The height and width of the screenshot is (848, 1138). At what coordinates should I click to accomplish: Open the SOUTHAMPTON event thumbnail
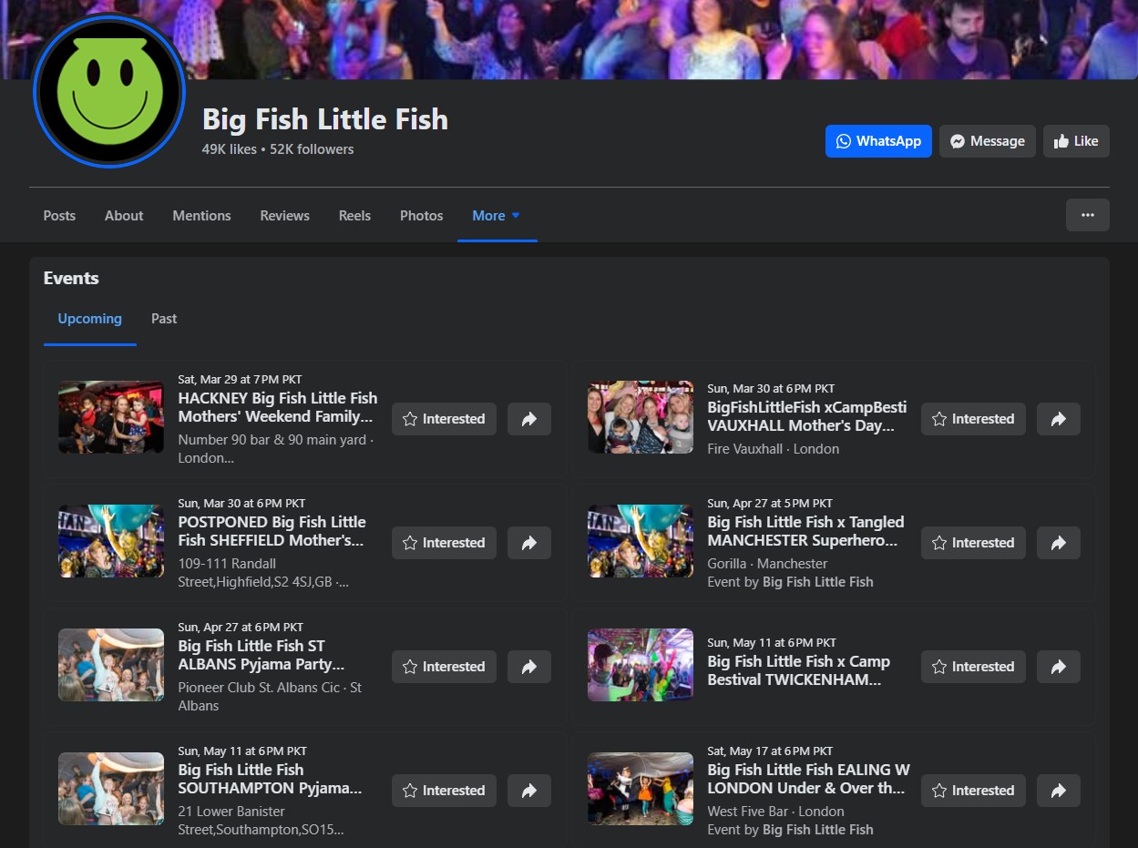tap(111, 789)
